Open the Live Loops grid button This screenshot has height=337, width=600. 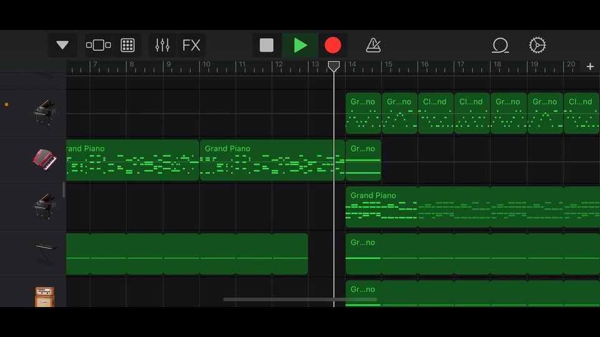click(x=127, y=45)
